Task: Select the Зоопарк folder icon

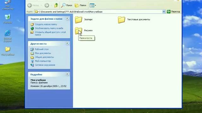Action: [79, 19]
